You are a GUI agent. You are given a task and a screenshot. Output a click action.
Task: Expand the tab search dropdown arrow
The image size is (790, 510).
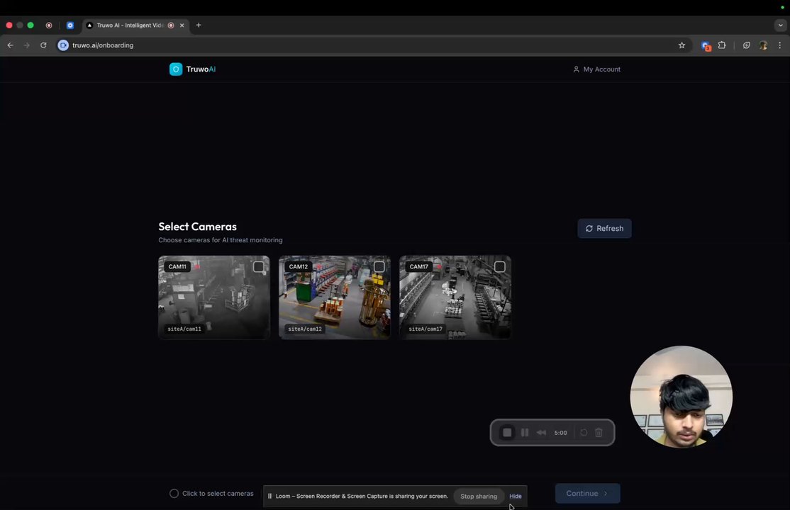click(x=781, y=25)
